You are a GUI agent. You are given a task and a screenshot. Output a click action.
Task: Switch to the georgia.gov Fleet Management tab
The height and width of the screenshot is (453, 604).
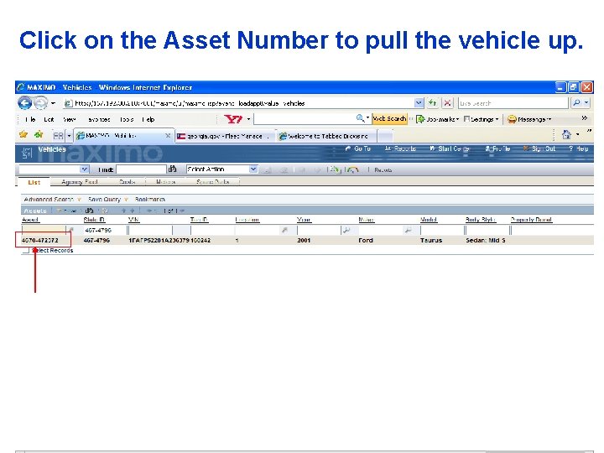(x=225, y=136)
